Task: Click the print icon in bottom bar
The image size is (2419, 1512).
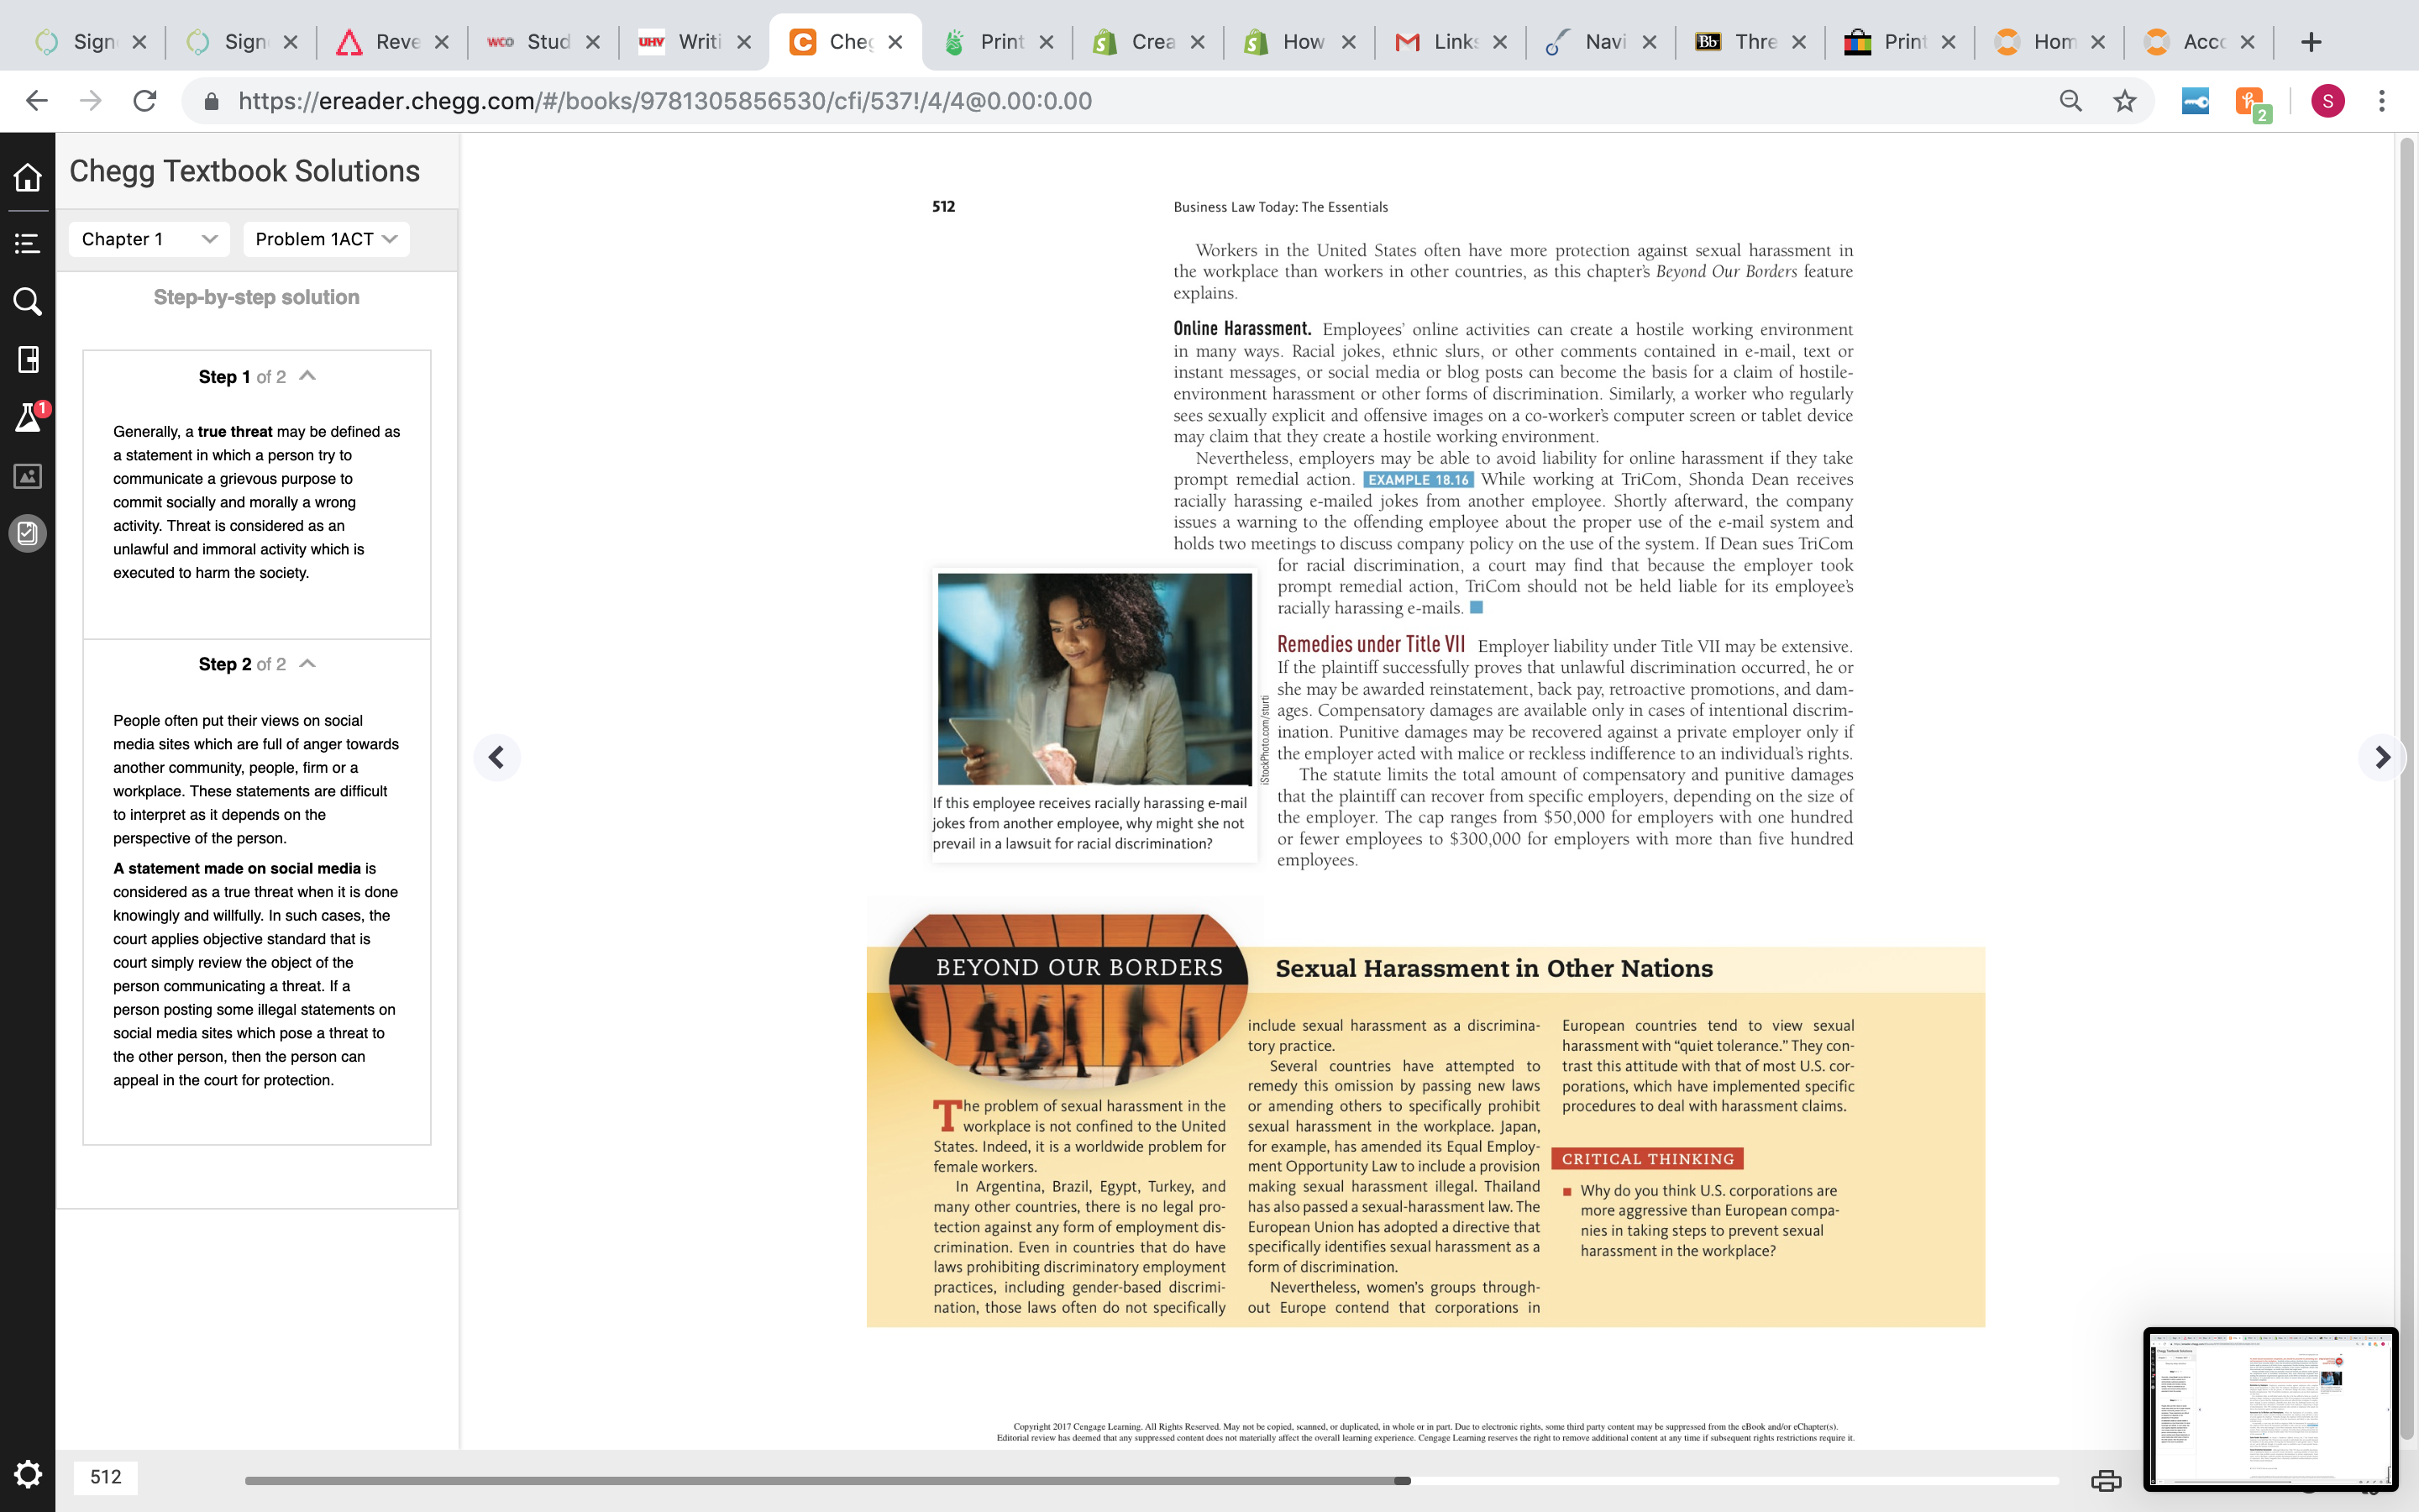Action: [x=2107, y=1480]
